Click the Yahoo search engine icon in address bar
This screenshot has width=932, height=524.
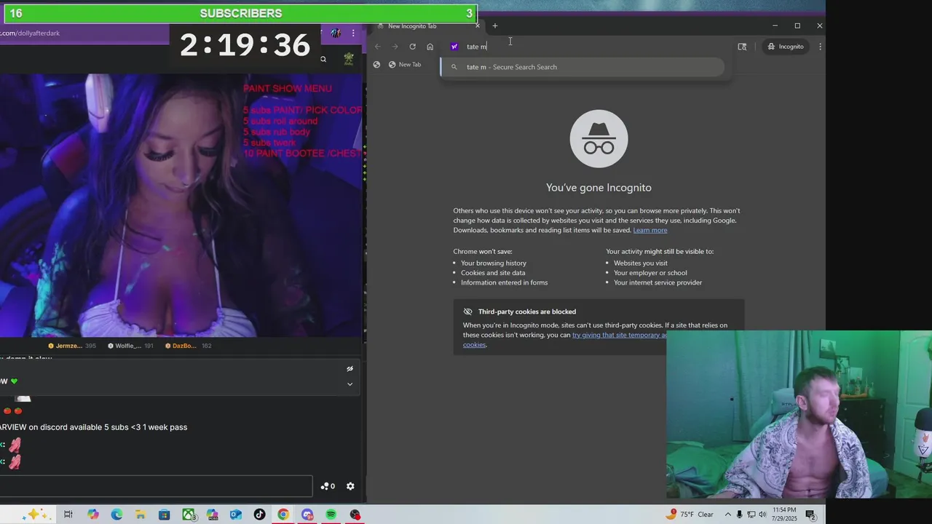point(454,47)
